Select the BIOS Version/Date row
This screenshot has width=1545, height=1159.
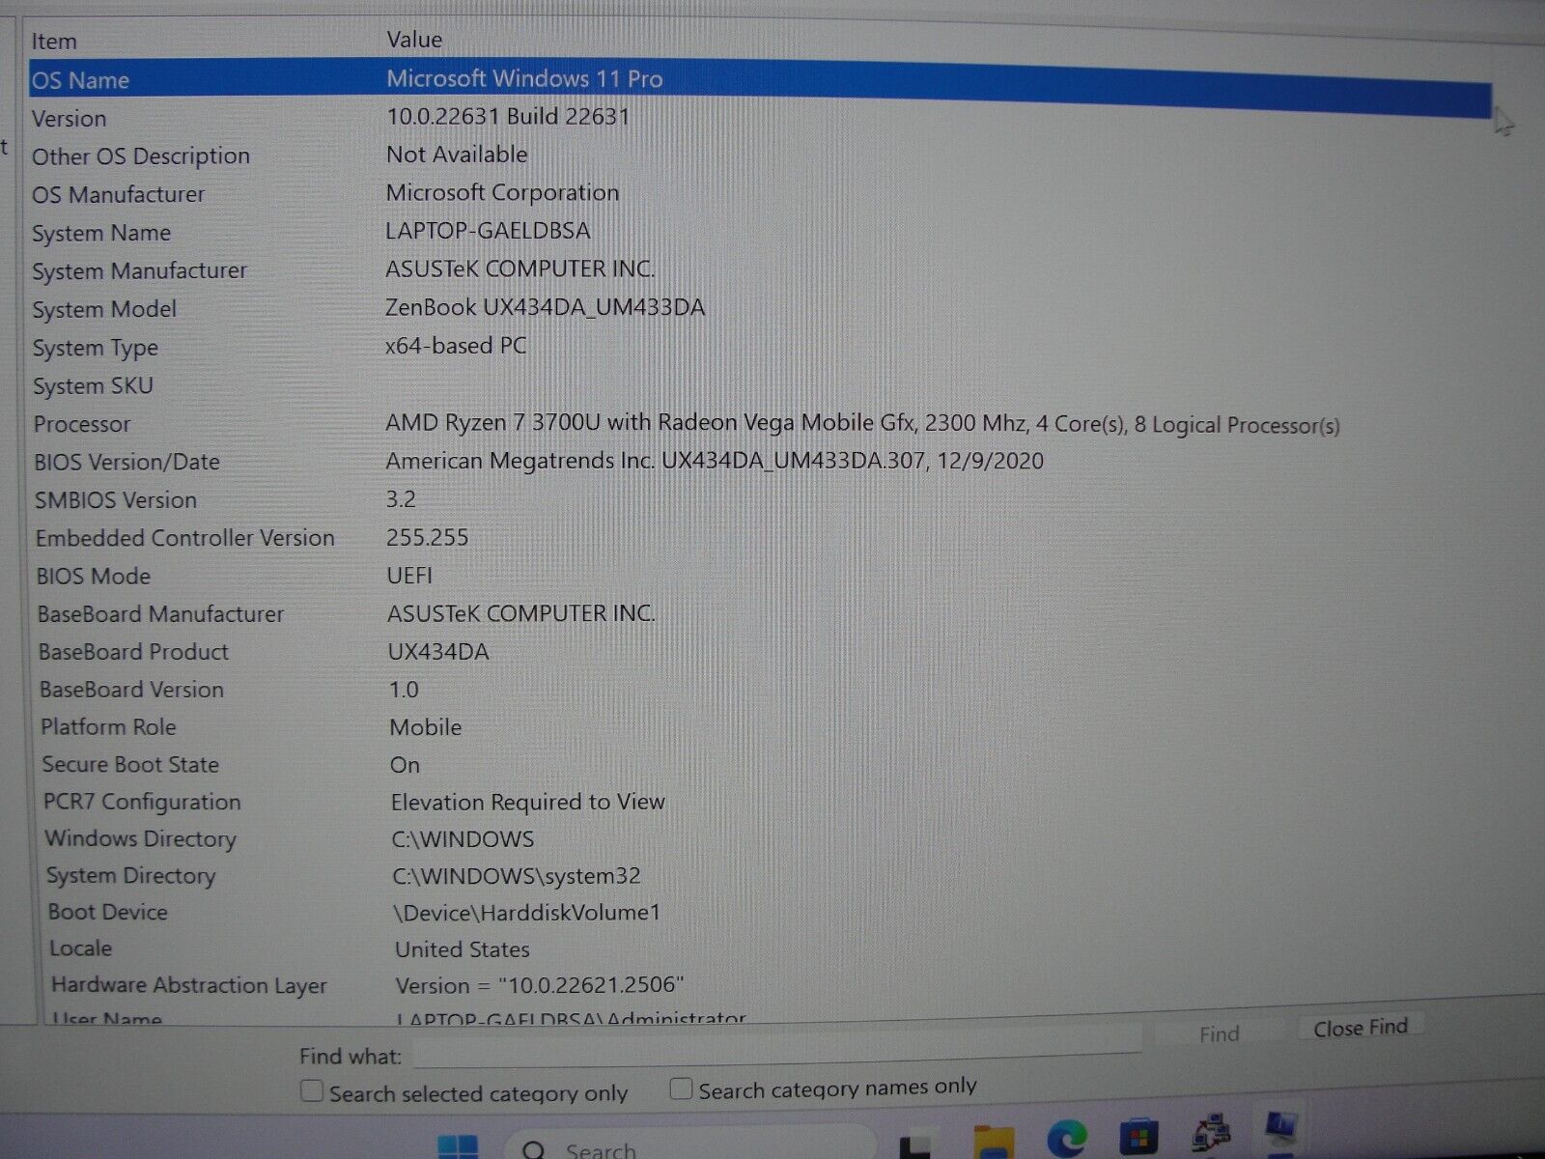point(760,461)
